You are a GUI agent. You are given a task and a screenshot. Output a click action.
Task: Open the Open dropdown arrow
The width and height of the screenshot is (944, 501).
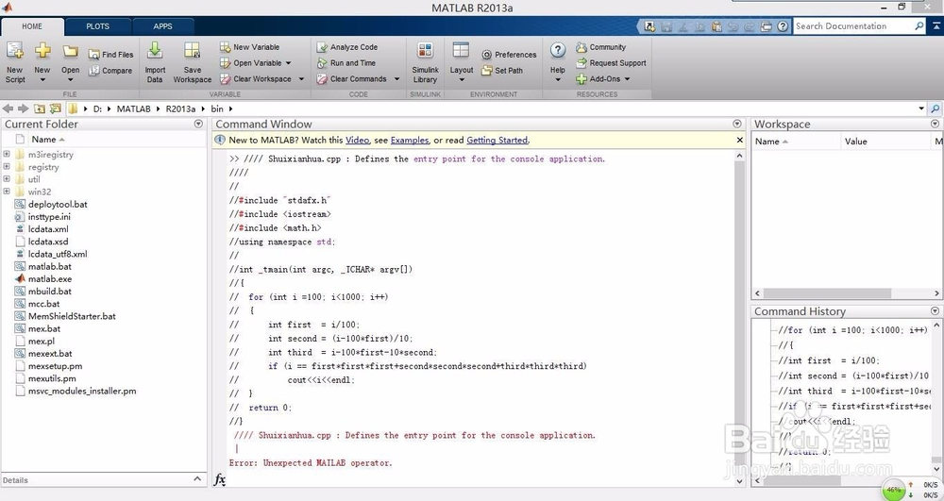(71, 80)
